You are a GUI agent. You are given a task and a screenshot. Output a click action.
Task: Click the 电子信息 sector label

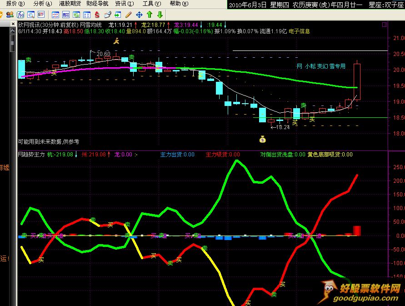point(299,31)
